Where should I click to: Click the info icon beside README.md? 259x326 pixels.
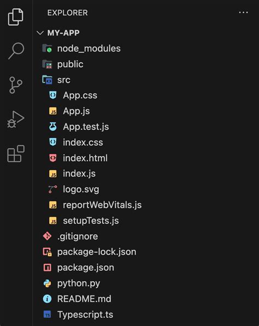point(47,299)
